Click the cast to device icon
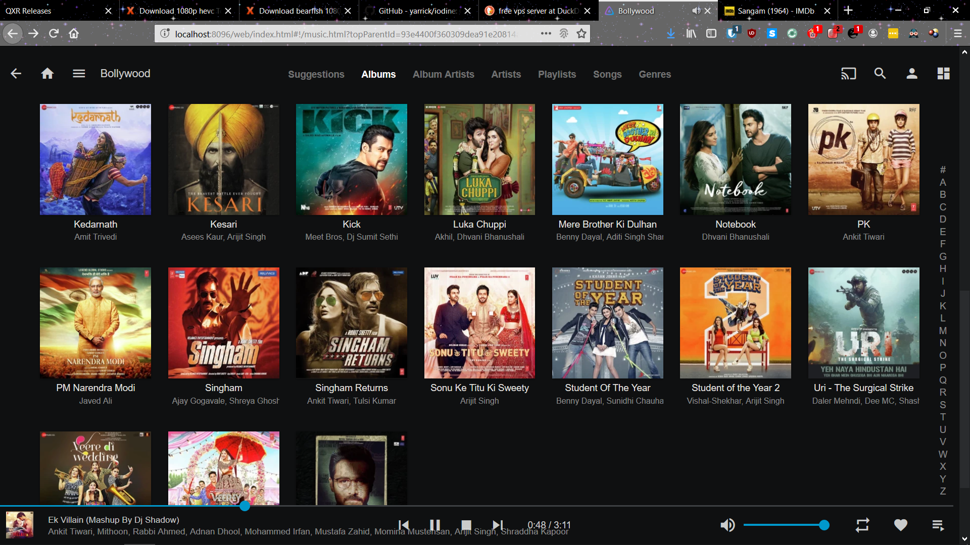 click(x=848, y=74)
